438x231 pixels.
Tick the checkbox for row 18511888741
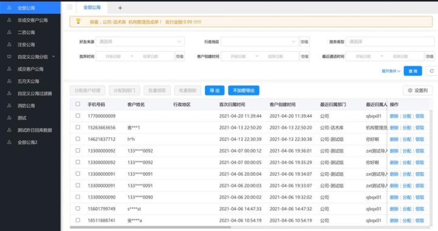pos(78,220)
